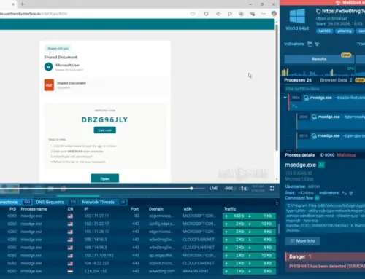Click the Results button
Screen dimensions: 365x279
[x=319, y=59]
